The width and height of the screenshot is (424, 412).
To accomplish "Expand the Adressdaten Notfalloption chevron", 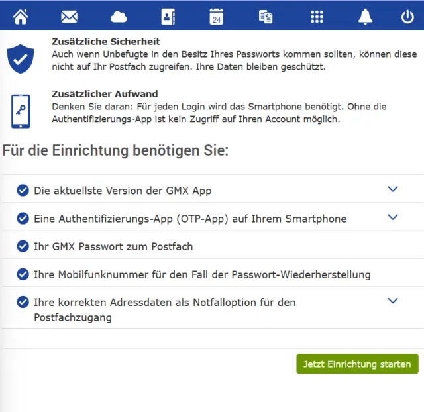I will 393,301.
